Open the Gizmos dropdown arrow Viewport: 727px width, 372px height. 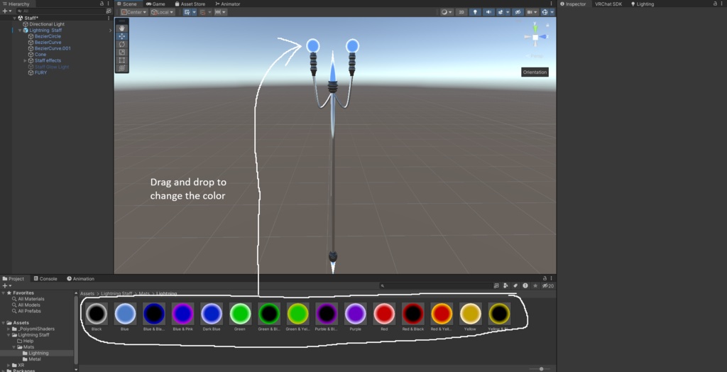552,12
